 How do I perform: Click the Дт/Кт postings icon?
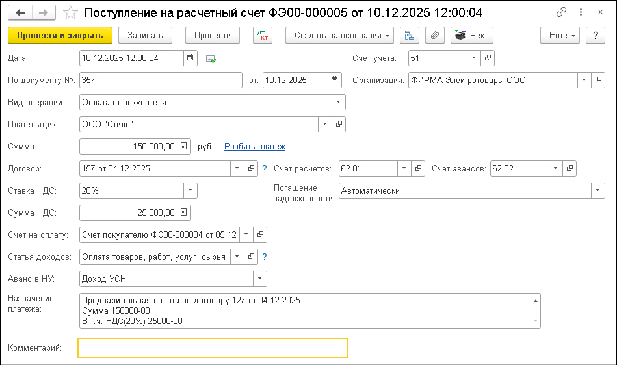click(x=263, y=35)
